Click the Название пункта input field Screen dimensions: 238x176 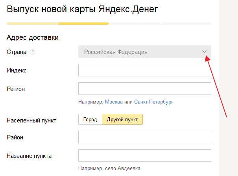pos(145,156)
